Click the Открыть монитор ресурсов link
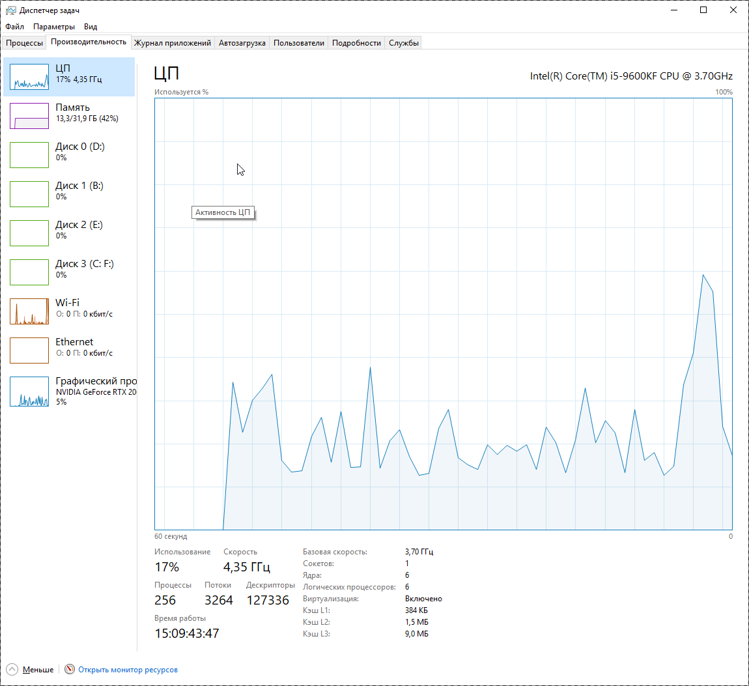This screenshot has width=749, height=686. click(x=128, y=670)
